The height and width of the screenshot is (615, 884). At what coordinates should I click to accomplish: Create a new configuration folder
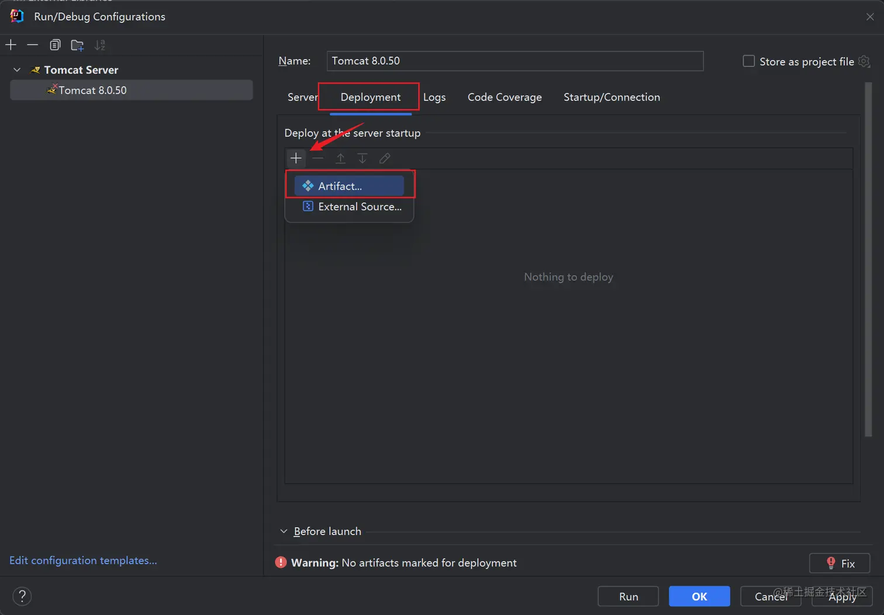[77, 45]
